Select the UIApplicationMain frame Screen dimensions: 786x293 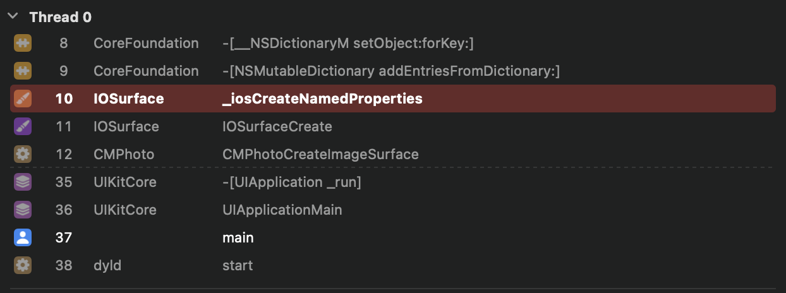(393, 210)
